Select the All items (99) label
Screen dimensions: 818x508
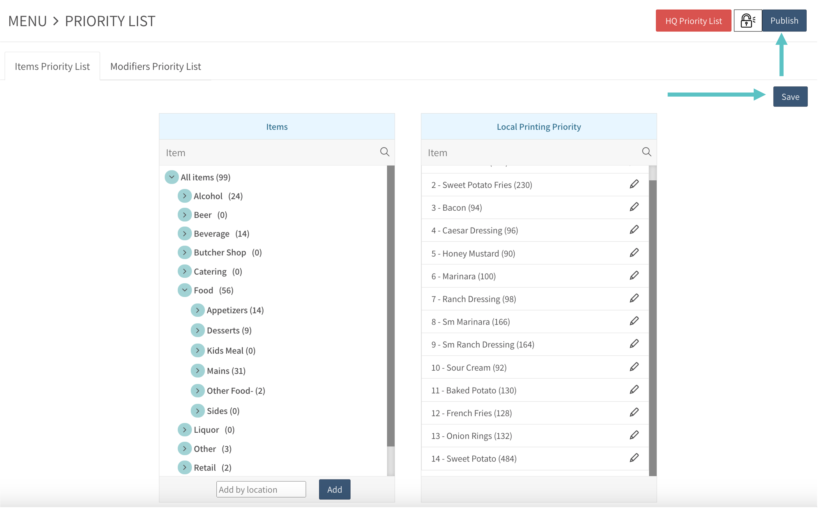pos(205,177)
